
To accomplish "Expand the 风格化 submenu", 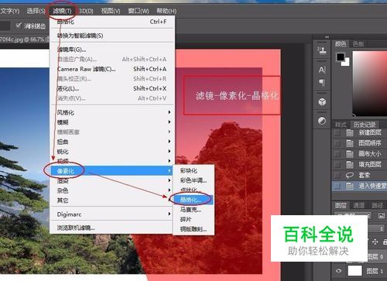I will [x=112, y=112].
